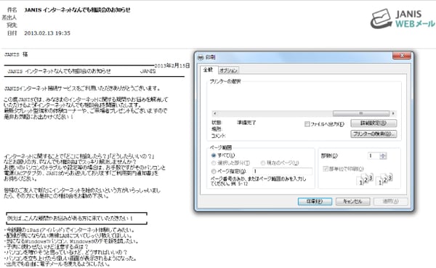Click the 印刷 button to print

coord(315,201)
